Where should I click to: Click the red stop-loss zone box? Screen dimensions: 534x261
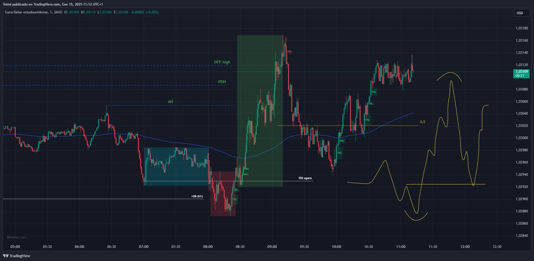(223, 194)
